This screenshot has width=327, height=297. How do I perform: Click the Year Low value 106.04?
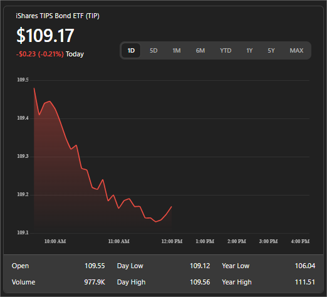[305, 266]
